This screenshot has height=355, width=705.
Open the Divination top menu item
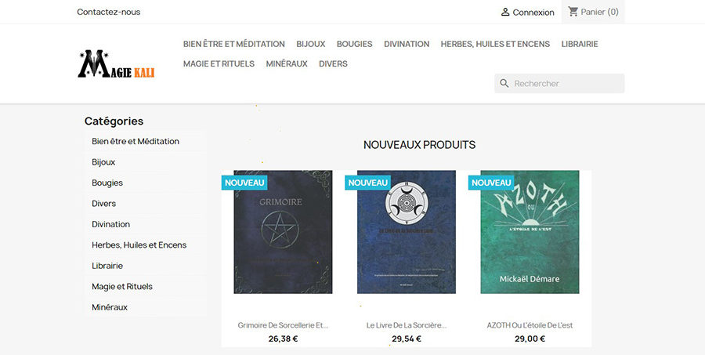pyautogui.click(x=407, y=44)
